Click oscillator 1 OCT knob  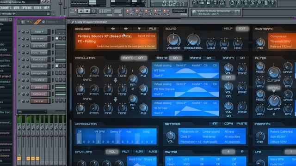pos(80,70)
